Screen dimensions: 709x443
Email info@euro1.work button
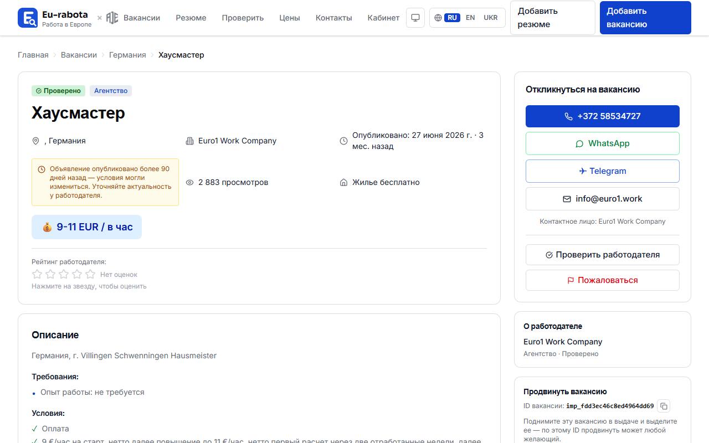point(603,199)
